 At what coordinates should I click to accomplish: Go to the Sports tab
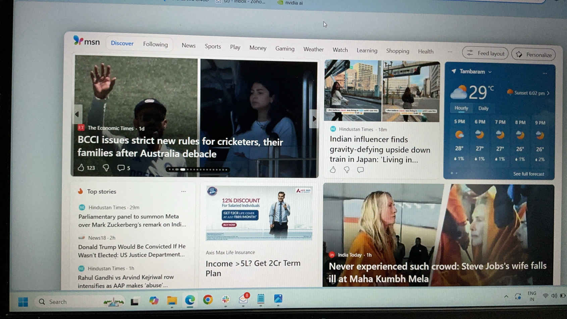pos(213,46)
